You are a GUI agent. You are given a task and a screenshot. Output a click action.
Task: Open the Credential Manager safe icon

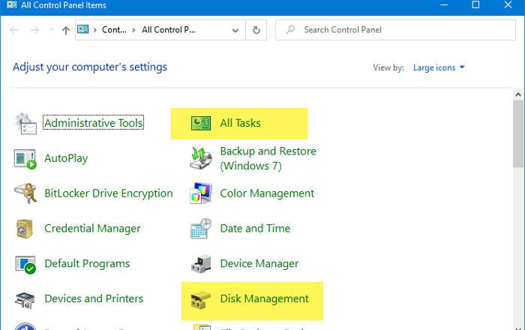pos(25,229)
